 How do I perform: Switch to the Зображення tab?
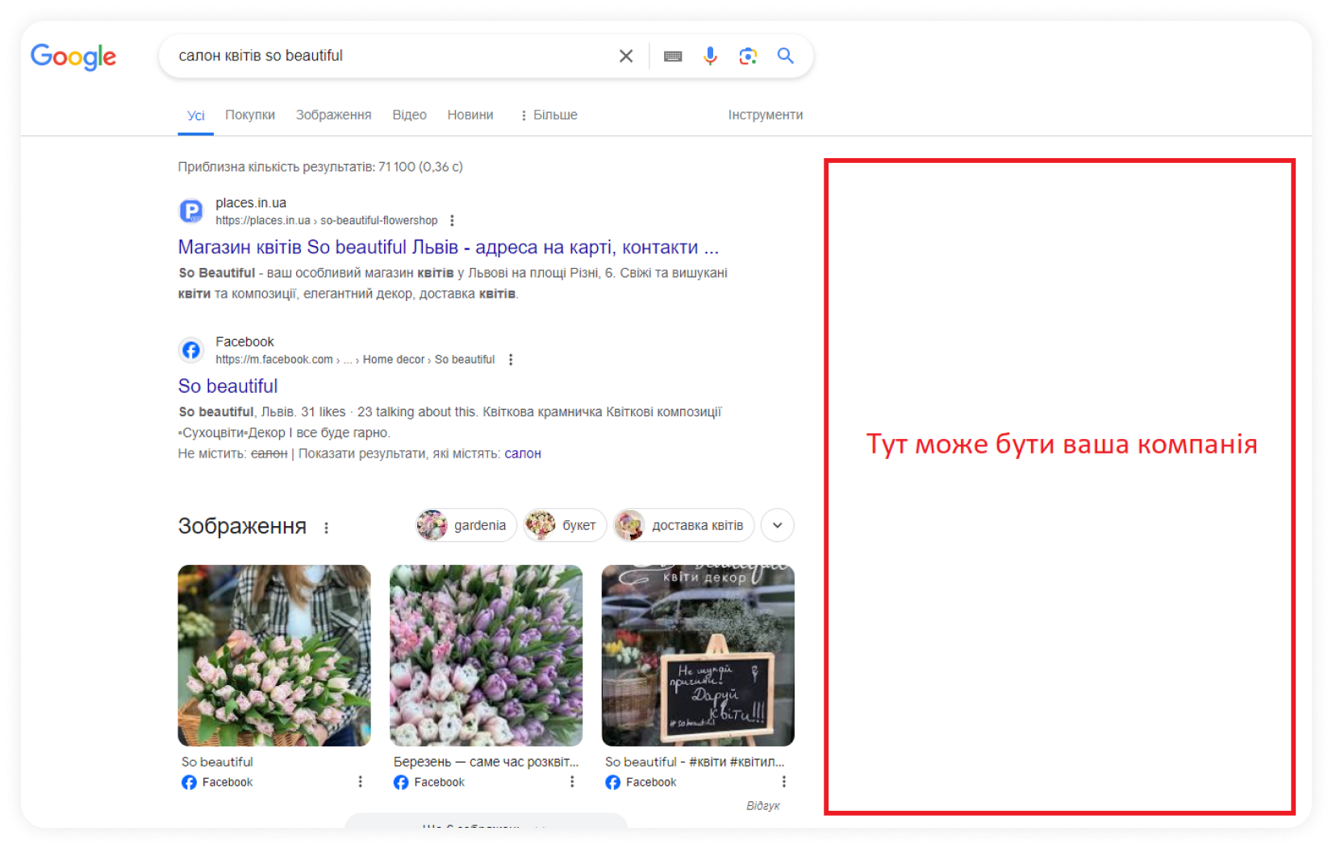[x=334, y=115]
